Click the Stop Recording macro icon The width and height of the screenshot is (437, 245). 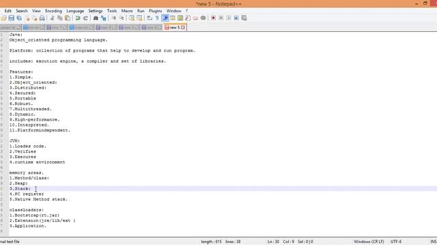221,18
